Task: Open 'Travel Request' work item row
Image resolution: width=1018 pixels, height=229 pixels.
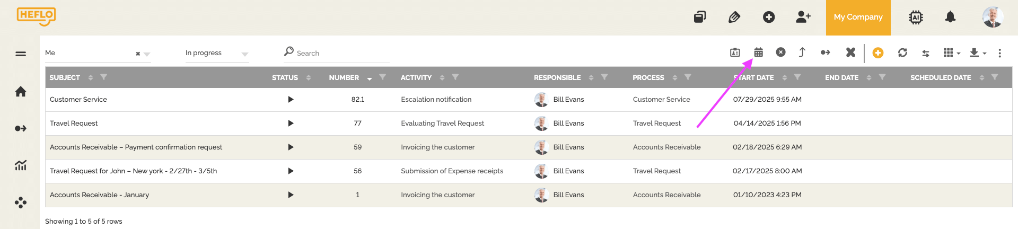Action: [529, 124]
